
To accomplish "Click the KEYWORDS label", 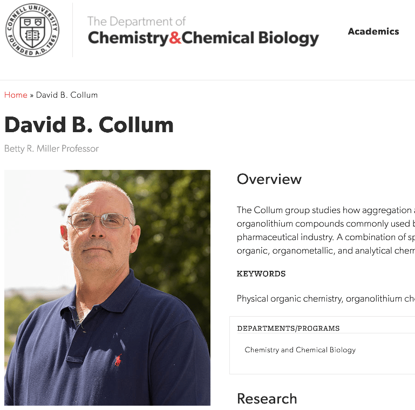I will (261, 274).
